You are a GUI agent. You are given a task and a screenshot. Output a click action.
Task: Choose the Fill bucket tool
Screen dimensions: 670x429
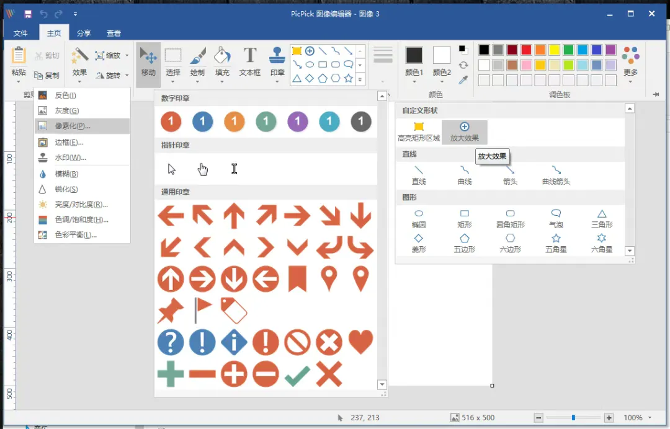pos(222,63)
